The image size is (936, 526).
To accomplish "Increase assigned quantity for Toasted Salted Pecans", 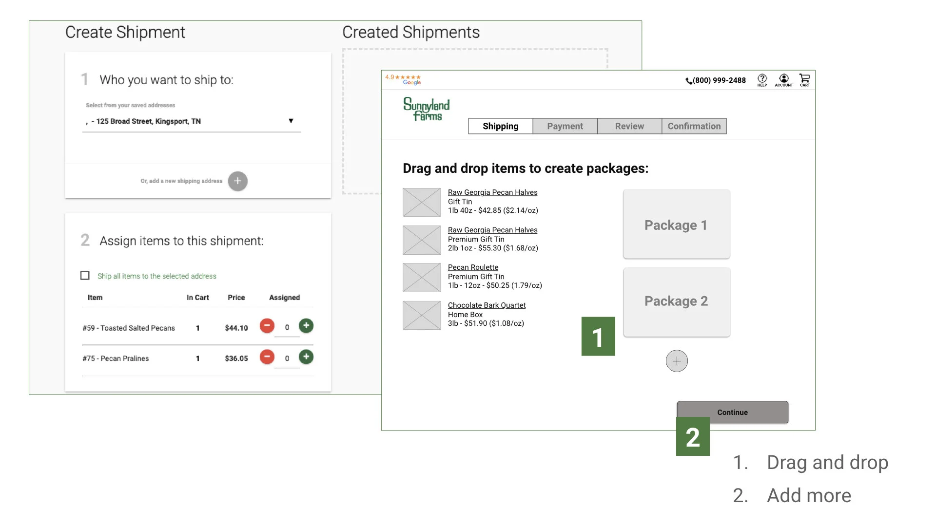I will 306,326.
